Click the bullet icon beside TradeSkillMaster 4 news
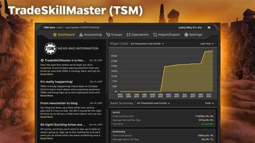 click(42, 61)
